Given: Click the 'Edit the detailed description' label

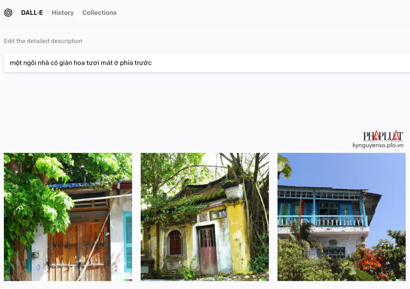Looking at the screenshot, I should 43,41.
